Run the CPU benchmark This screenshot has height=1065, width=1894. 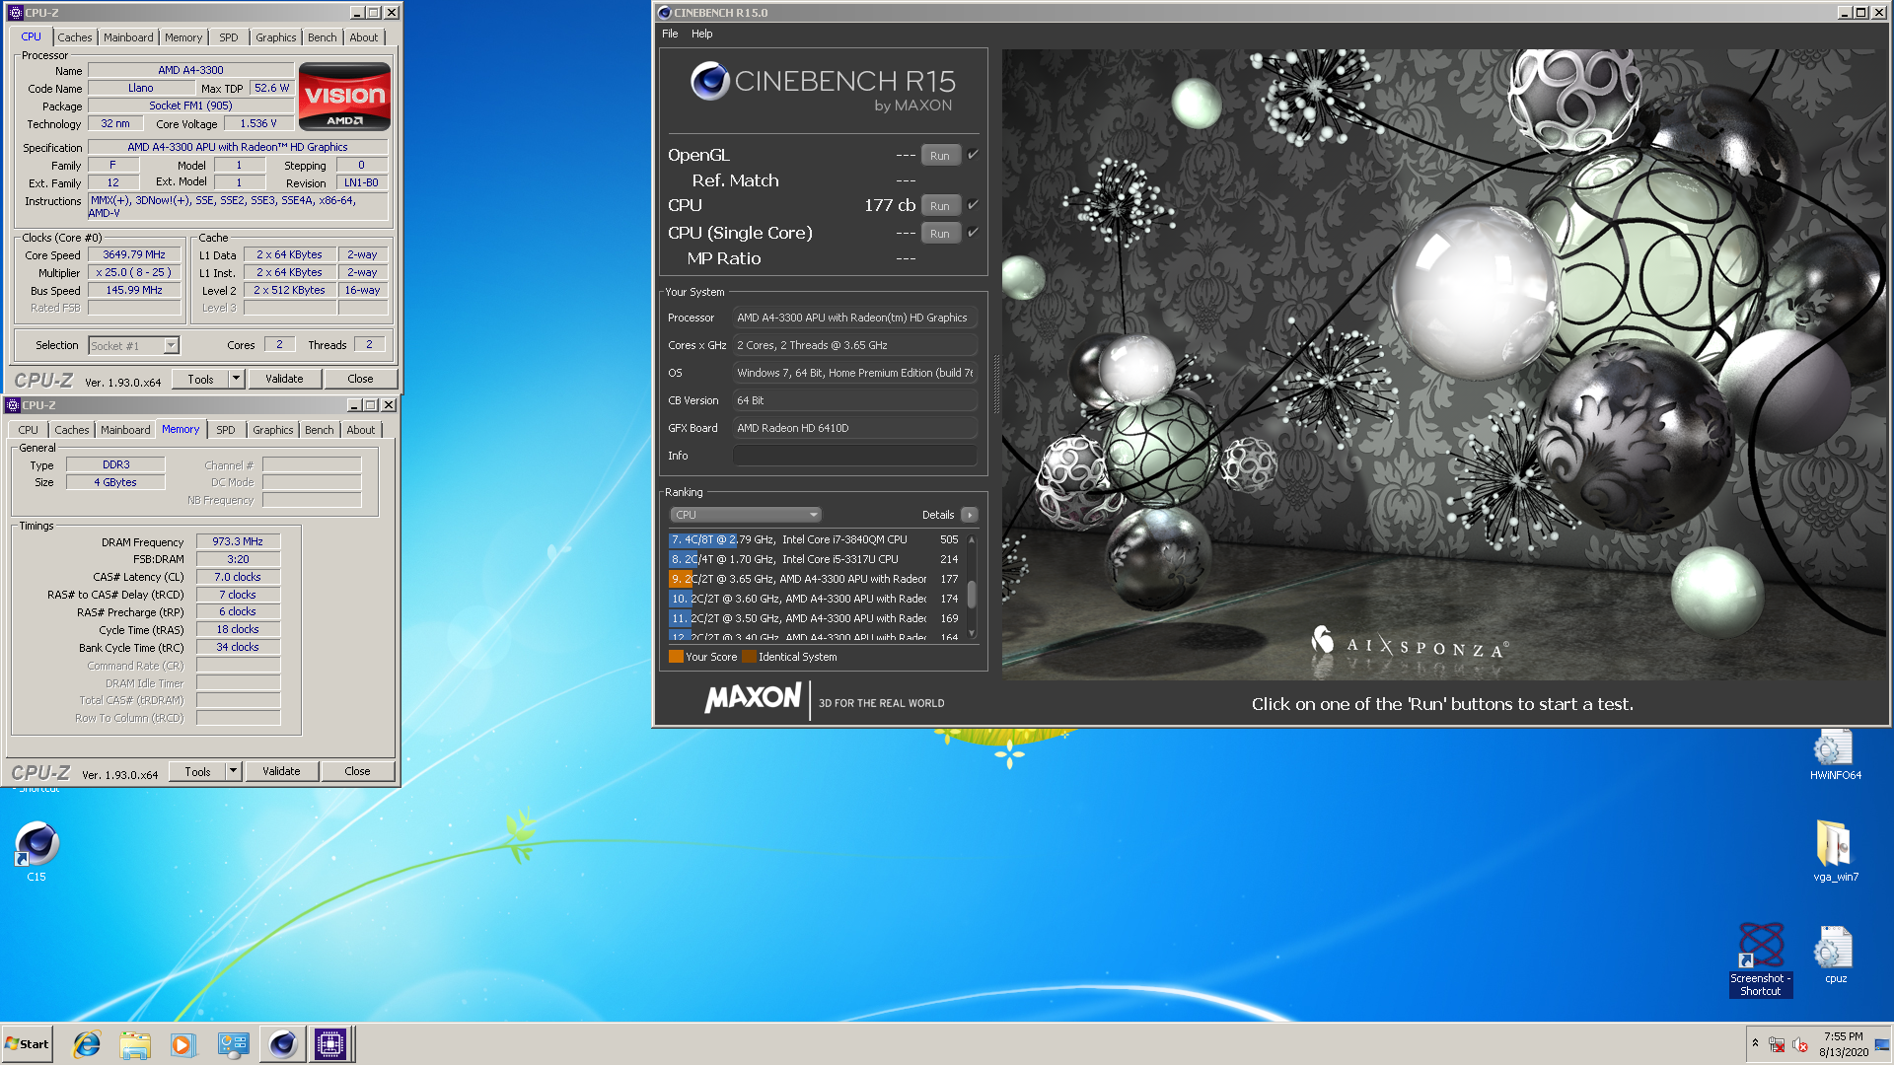coord(940,206)
